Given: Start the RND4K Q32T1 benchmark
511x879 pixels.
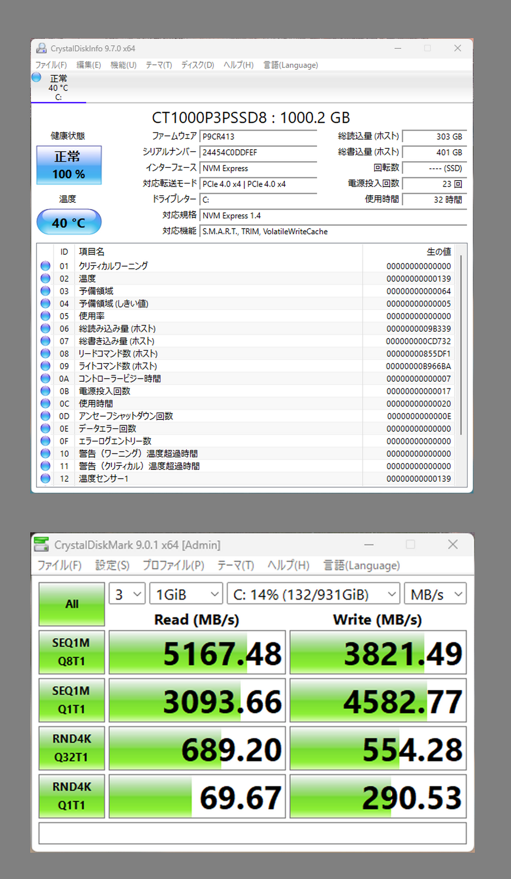Looking at the screenshot, I should point(72,748).
